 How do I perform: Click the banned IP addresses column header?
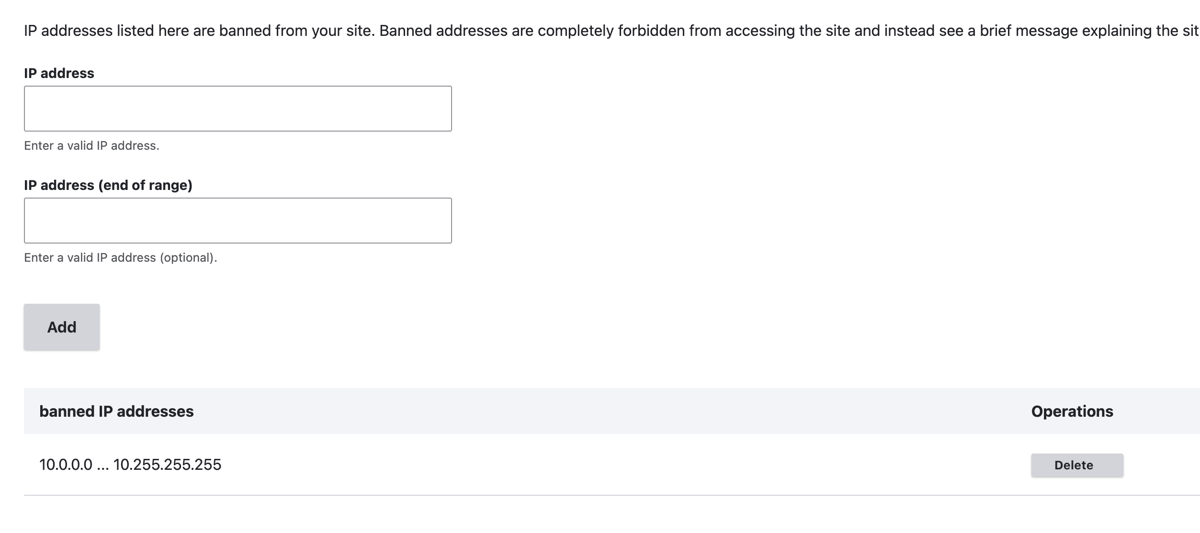coord(117,411)
